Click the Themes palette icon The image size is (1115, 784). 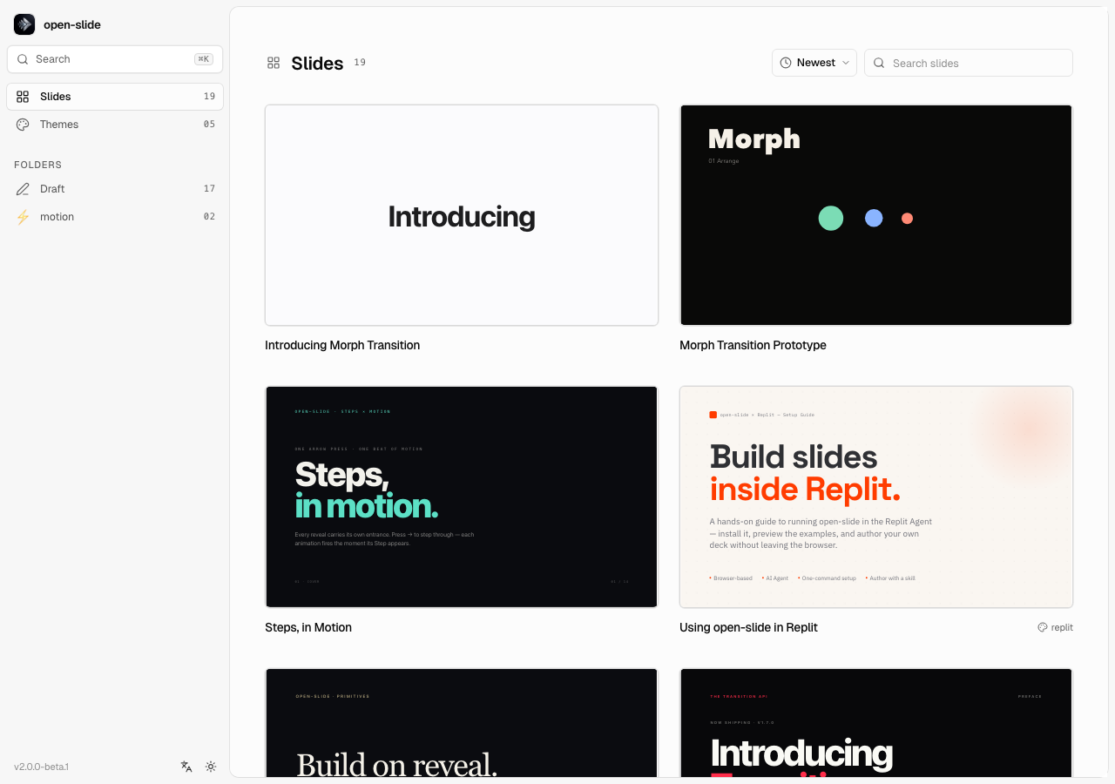click(23, 125)
